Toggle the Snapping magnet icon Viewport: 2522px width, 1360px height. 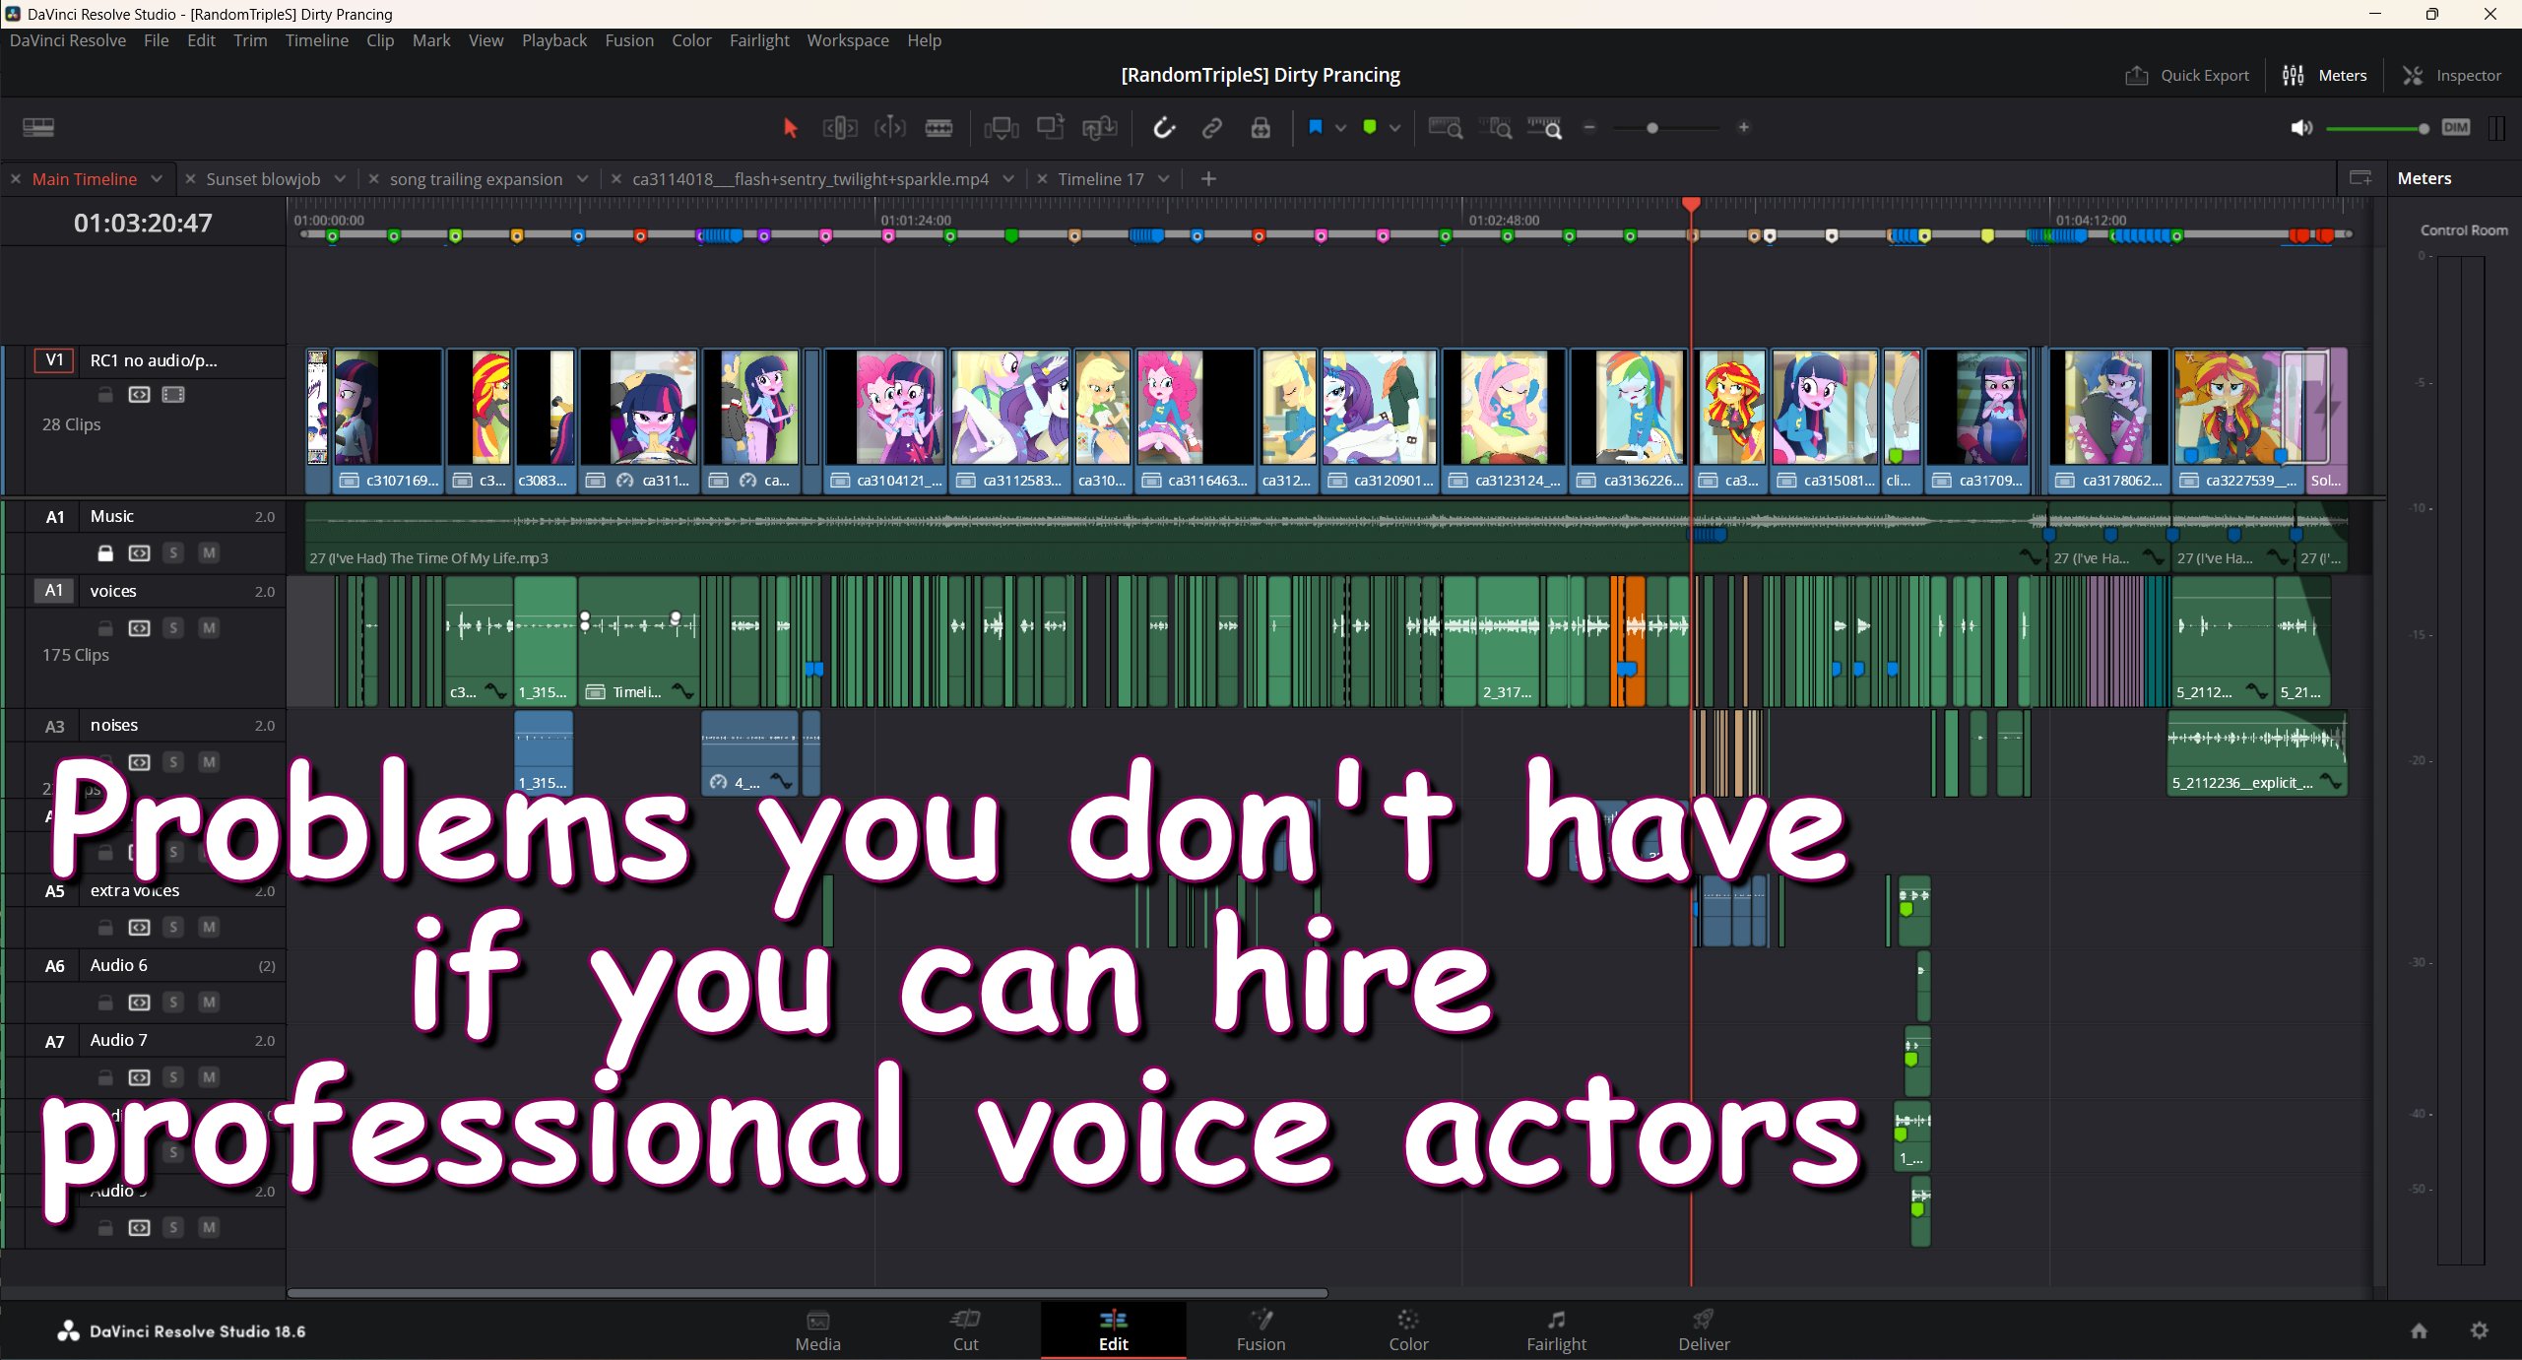(x=1164, y=128)
